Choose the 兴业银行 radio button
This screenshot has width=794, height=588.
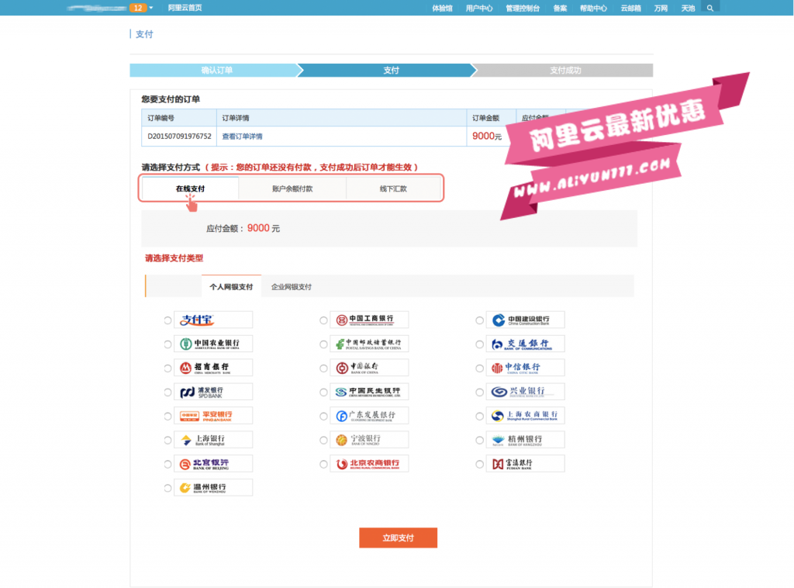pyautogui.click(x=479, y=393)
